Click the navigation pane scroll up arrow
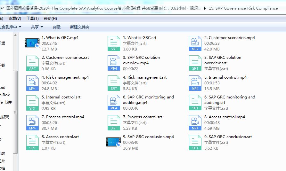Viewport: 286px width, 171px height. (x=15, y=35)
